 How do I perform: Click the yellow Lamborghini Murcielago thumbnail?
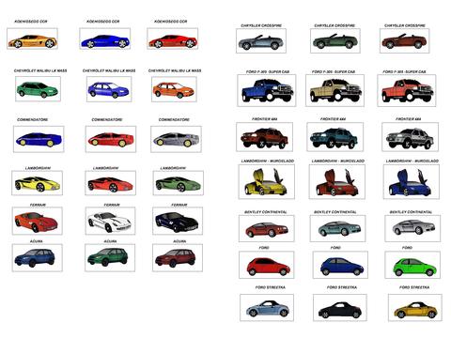pyautogui.click(x=267, y=182)
